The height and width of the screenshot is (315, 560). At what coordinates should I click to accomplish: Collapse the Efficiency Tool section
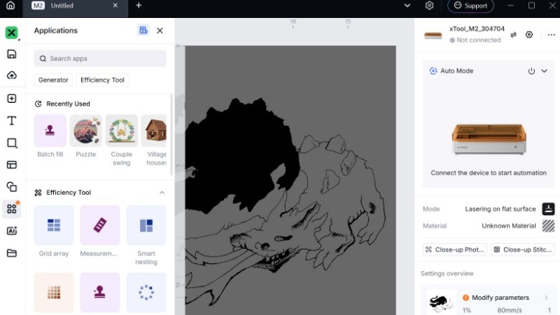(x=162, y=193)
